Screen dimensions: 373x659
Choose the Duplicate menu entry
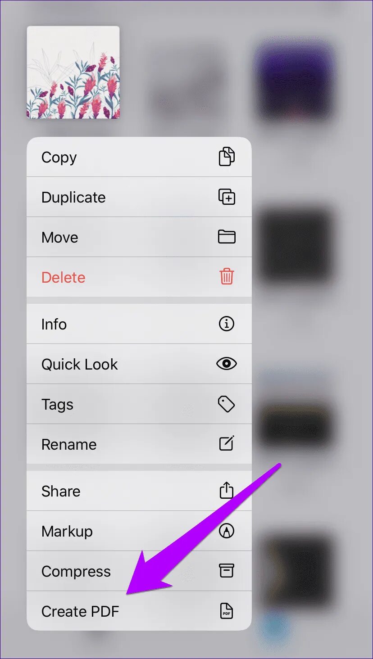pos(139,197)
